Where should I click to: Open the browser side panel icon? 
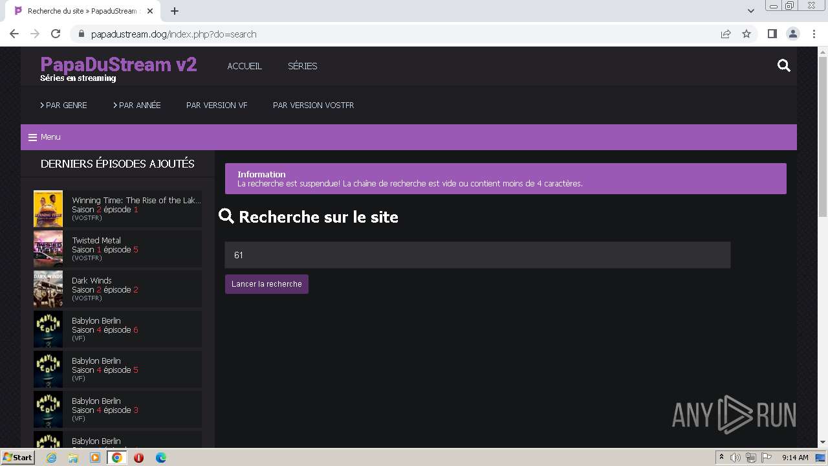(772, 34)
